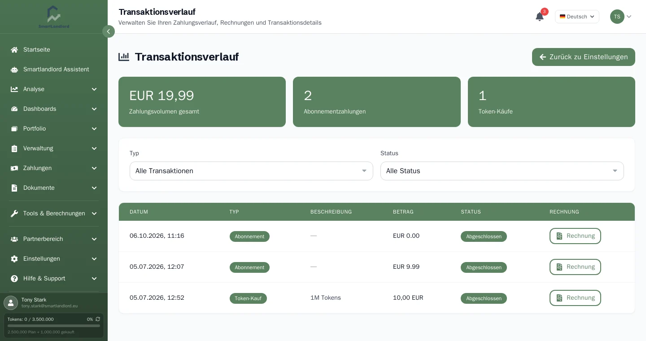This screenshot has height=341, width=646.
Task: Click the Dokumente file icon
Action: (14, 188)
